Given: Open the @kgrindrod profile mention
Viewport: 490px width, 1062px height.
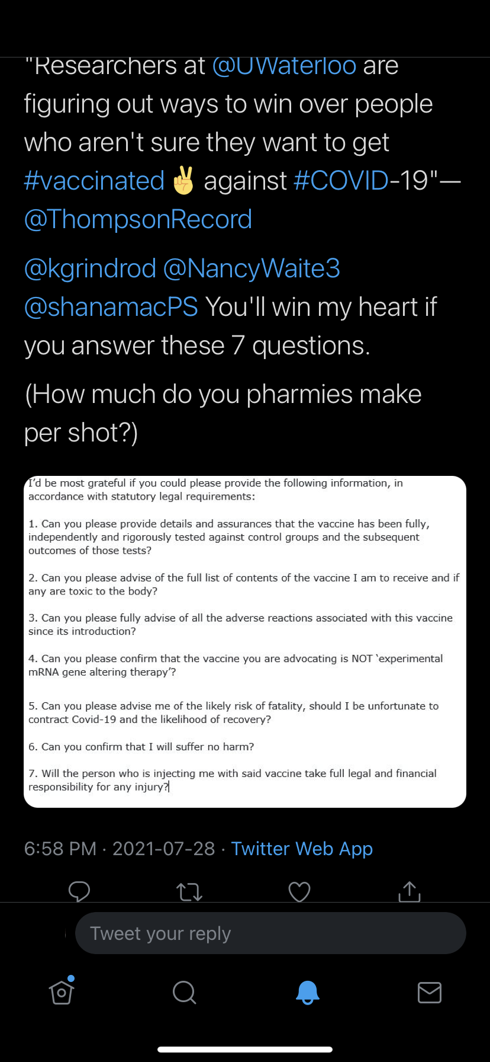Looking at the screenshot, I should pos(90,268).
